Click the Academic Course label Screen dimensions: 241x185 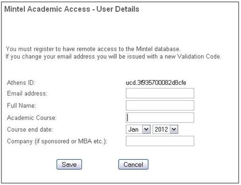(x=32, y=118)
